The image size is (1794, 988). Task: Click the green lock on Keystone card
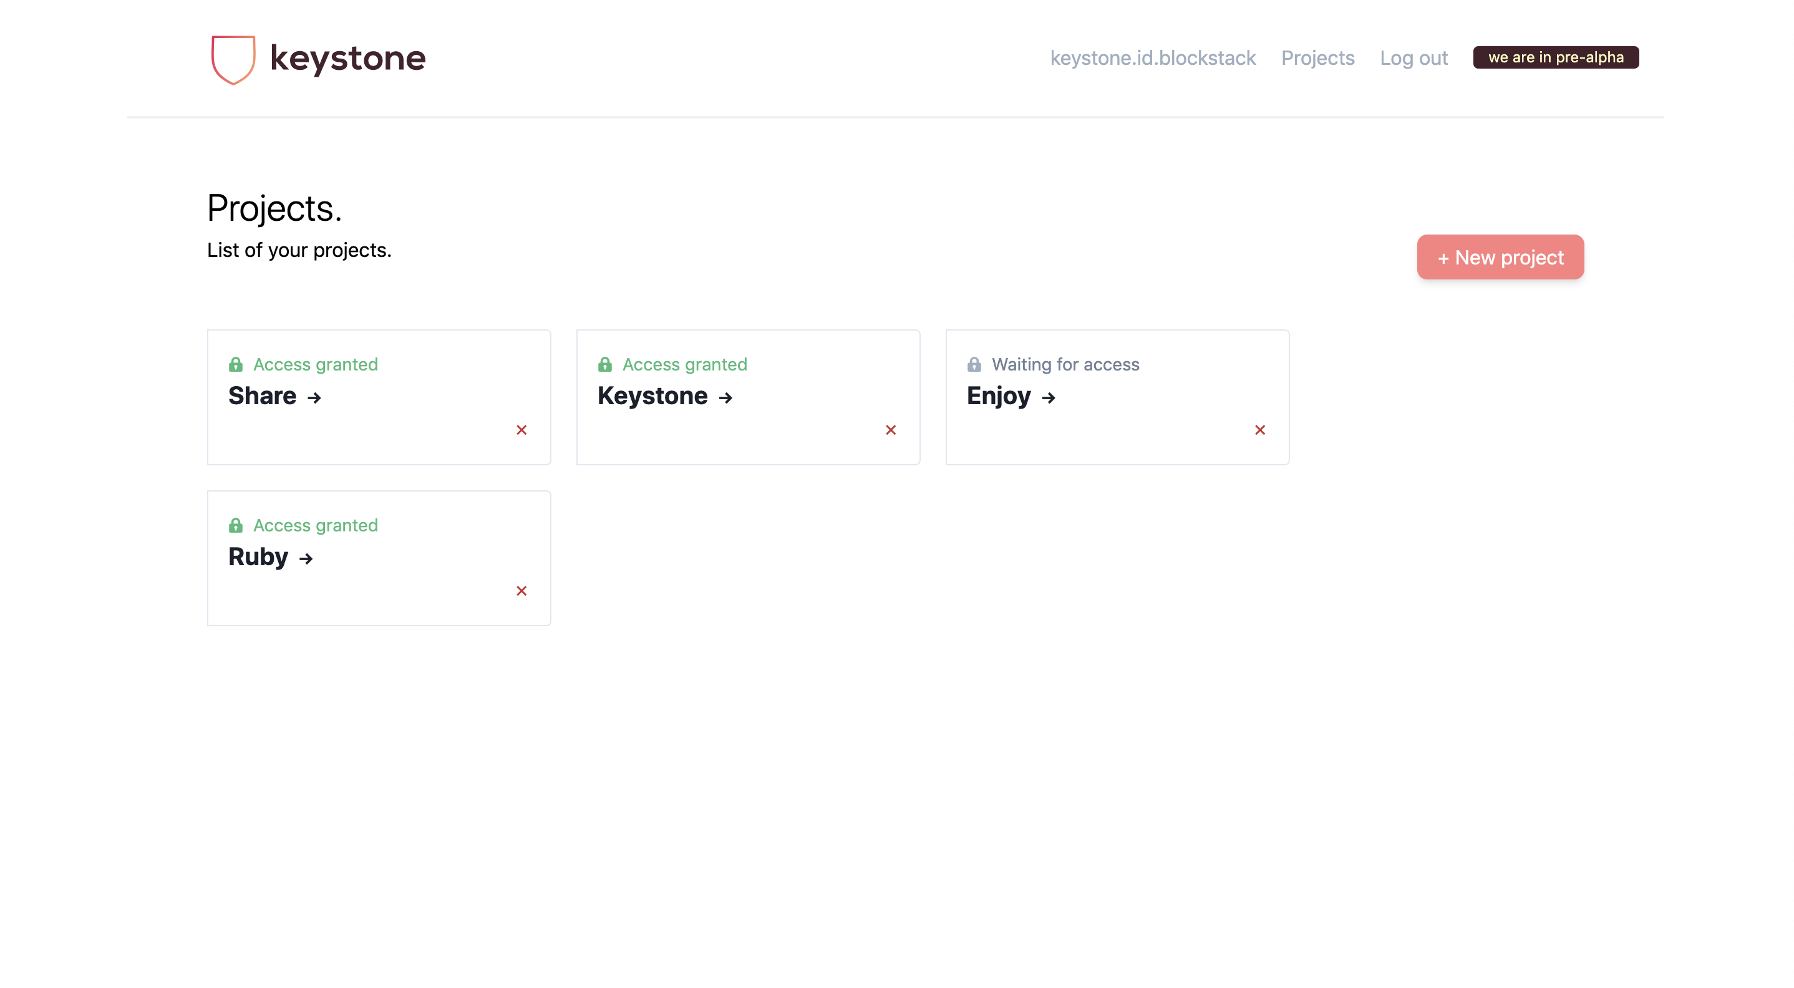(604, 364)
